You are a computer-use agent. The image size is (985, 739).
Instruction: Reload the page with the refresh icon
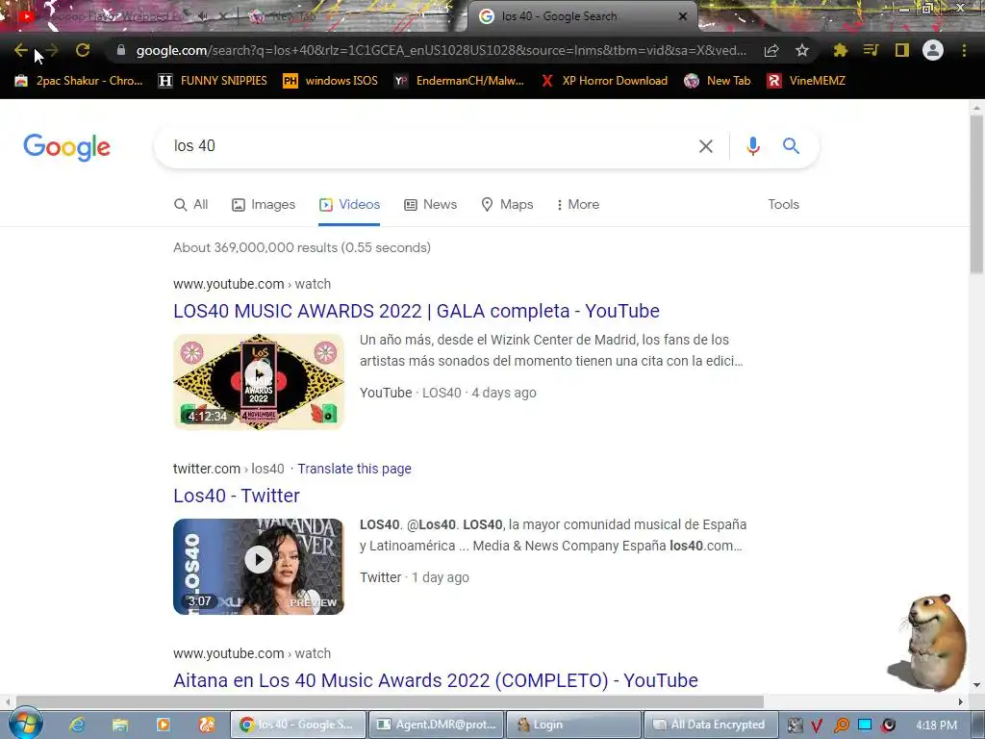click(83, 50)
